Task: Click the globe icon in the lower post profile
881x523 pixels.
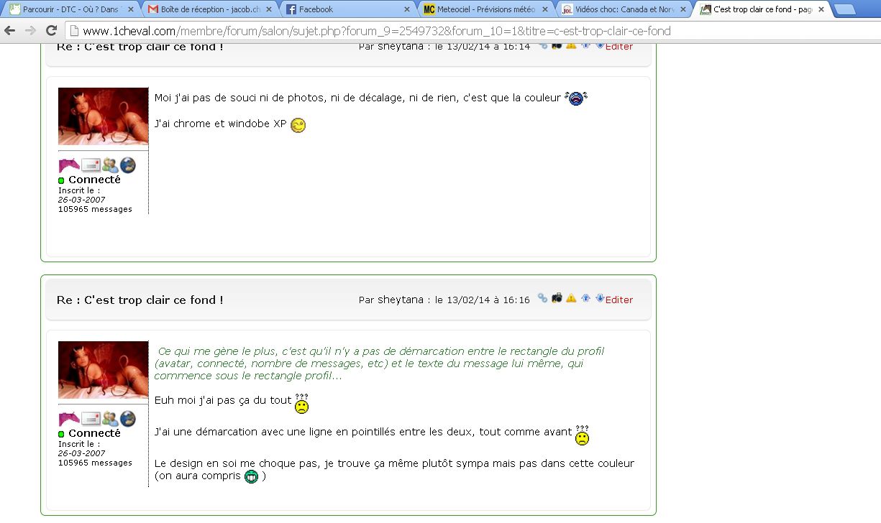Action: pyautogui.click(x=128, y=418)
